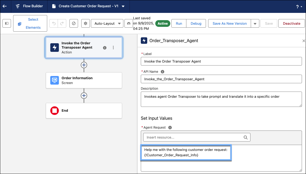The image size is (306, 174).
Task: Toggle the left toolbox panel icon
Action: [7, 23]
